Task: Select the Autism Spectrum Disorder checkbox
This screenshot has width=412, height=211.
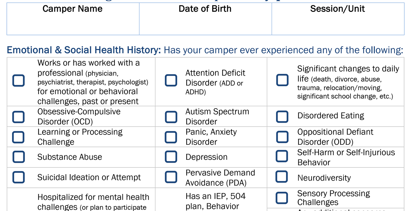Action: pyautogui.click(x=171, y=117)
